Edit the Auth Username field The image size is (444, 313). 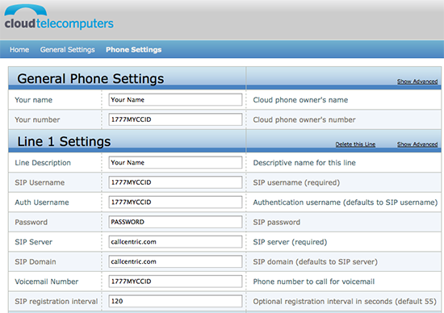[x=175, y=202]
